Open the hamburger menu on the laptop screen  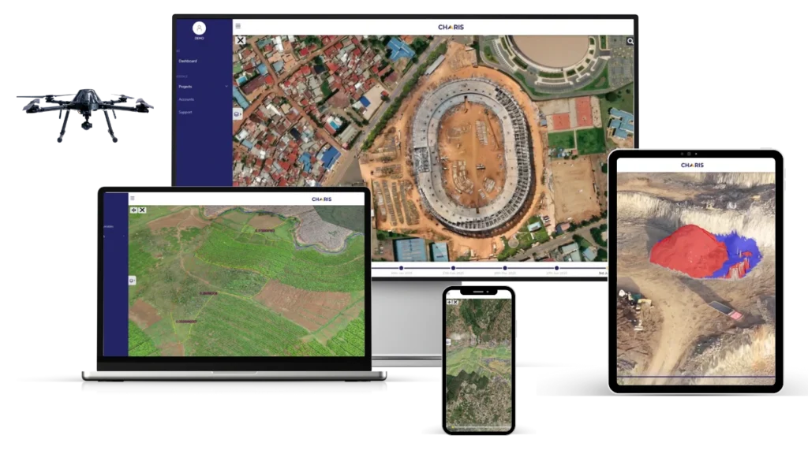click(x=133, y=199)
